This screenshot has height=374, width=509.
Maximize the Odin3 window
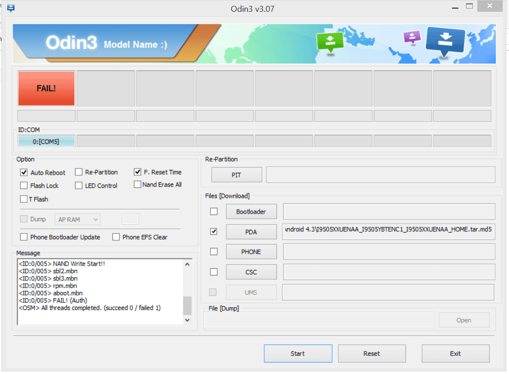point(469,6)
